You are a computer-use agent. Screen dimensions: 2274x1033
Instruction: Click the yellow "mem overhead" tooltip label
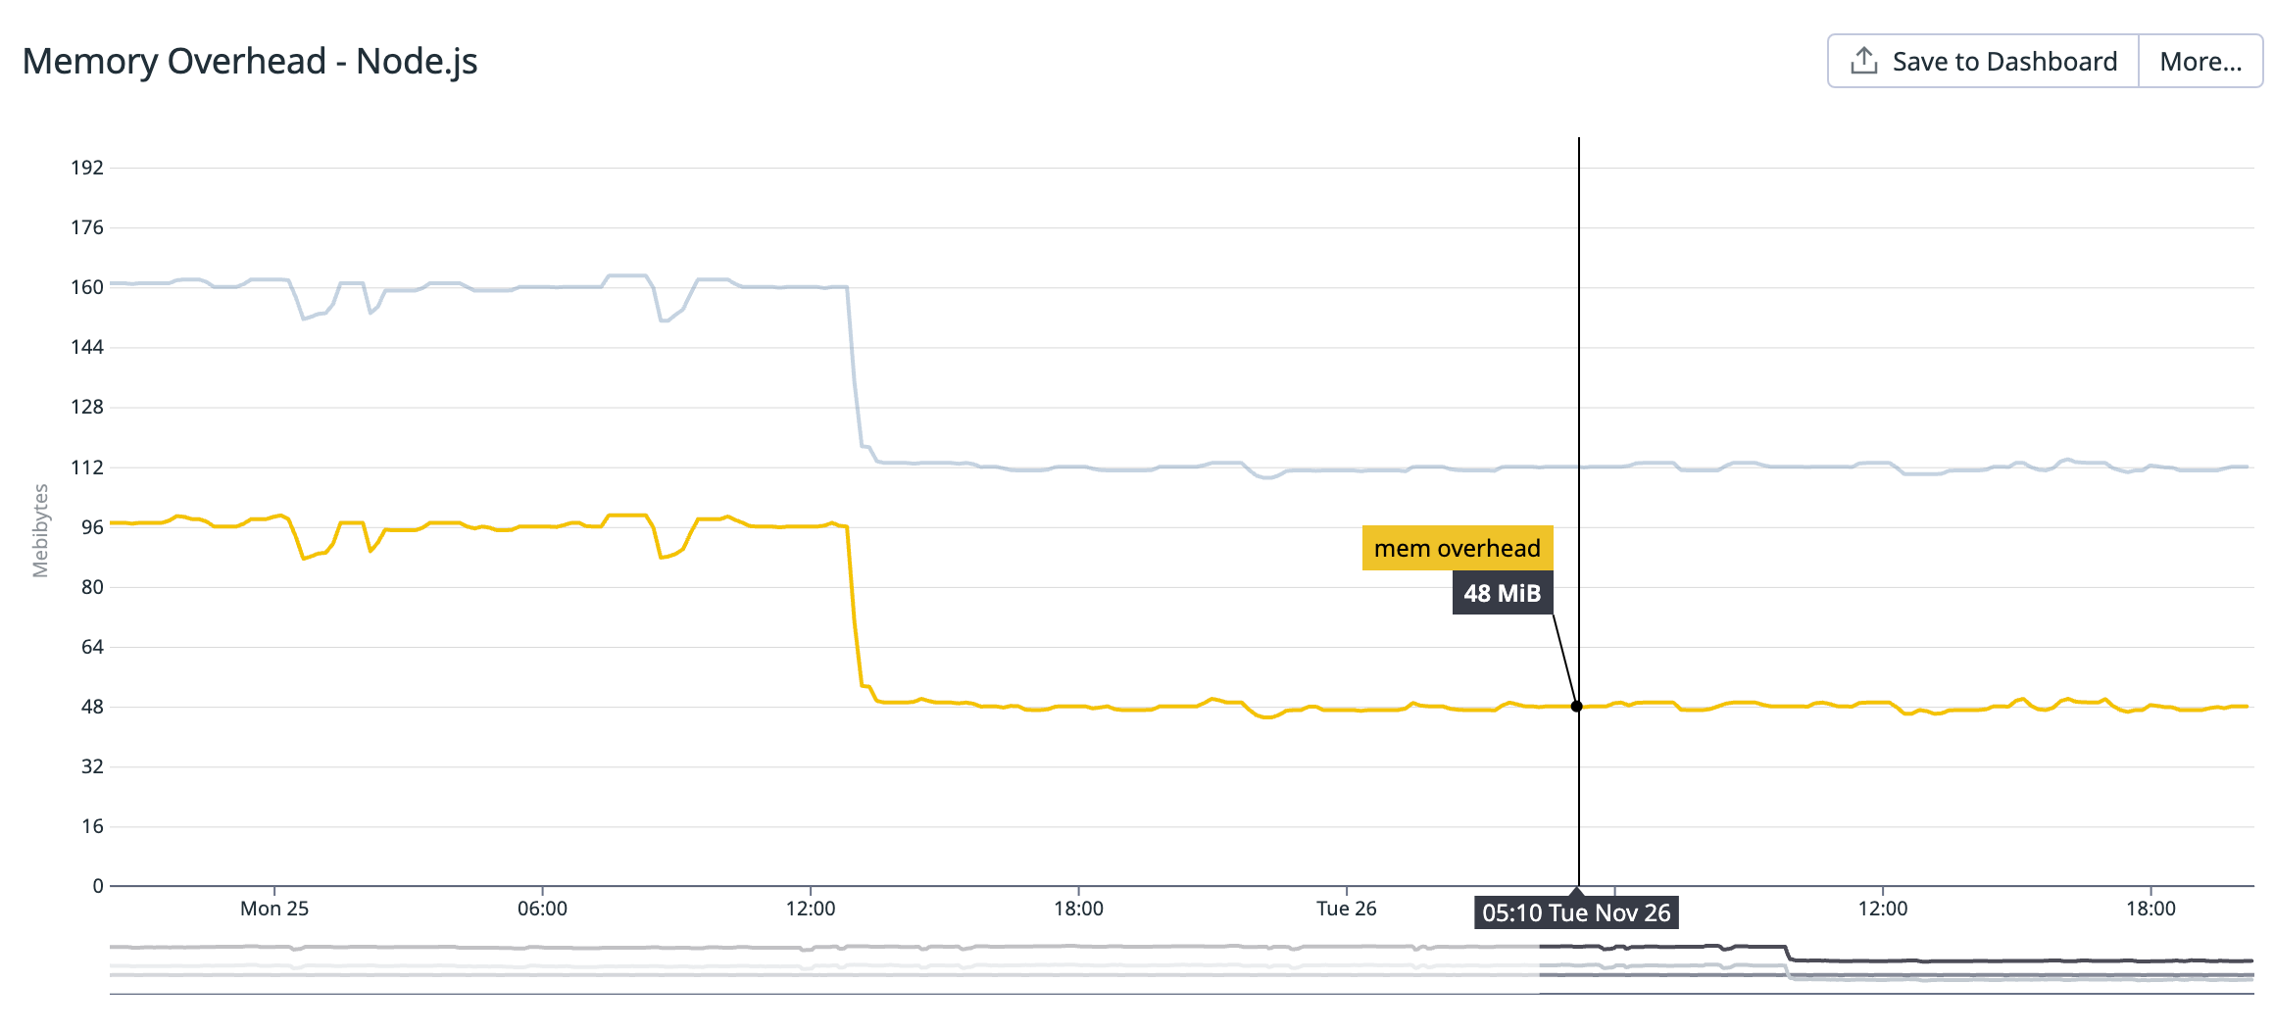click(1457, 548)
